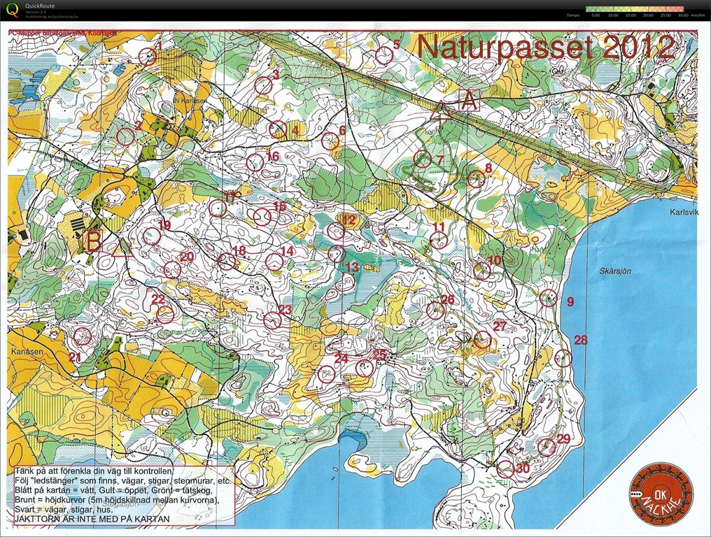Select control circle 5 near the title

click(383, 56)
